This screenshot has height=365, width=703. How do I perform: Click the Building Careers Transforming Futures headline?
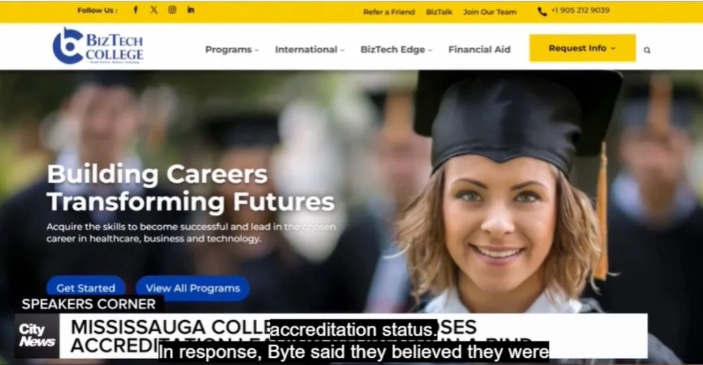click(191, 187)
